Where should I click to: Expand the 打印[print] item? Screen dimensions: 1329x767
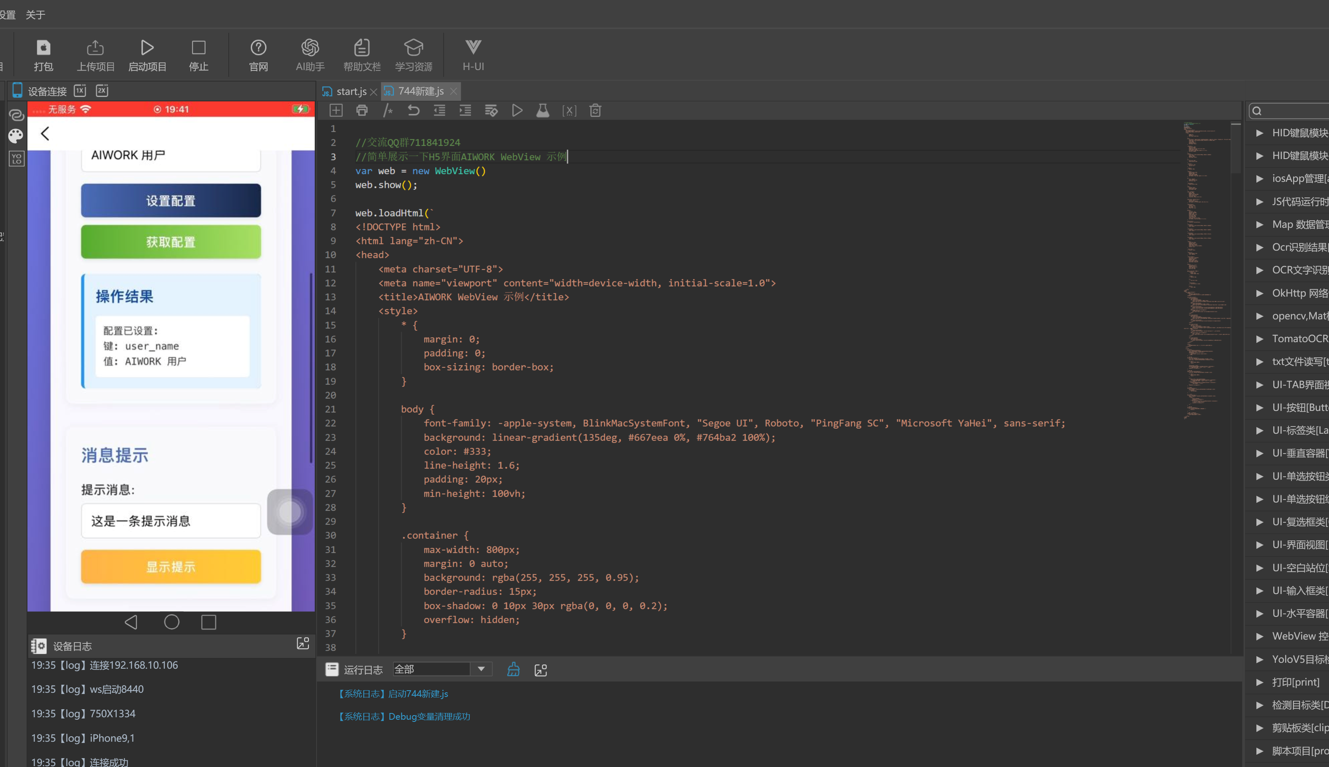tap(1260, 682)
